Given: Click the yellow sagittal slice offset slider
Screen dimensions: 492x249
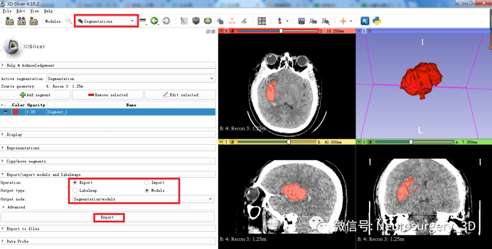Looking at the screenshot, I should tap(277, 142).
